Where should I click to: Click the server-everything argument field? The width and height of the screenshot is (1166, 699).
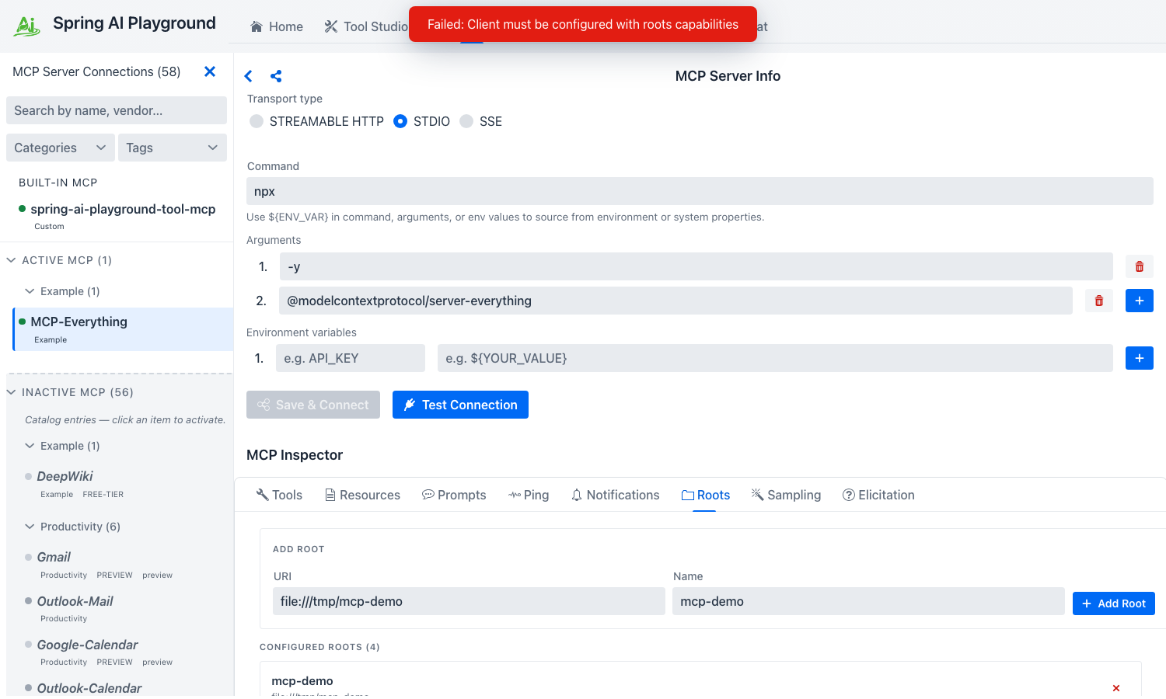click(x=676, y=301)
